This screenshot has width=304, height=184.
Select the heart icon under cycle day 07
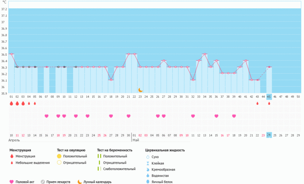click(x=47, y=116)
